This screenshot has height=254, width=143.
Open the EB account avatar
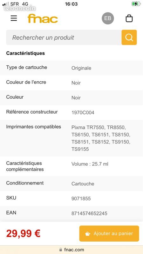coord(108,18)
